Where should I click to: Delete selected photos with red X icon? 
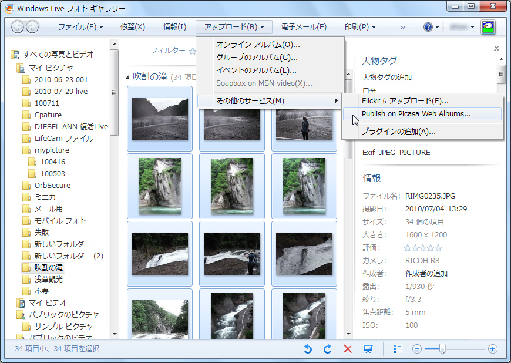coord(347,349)
